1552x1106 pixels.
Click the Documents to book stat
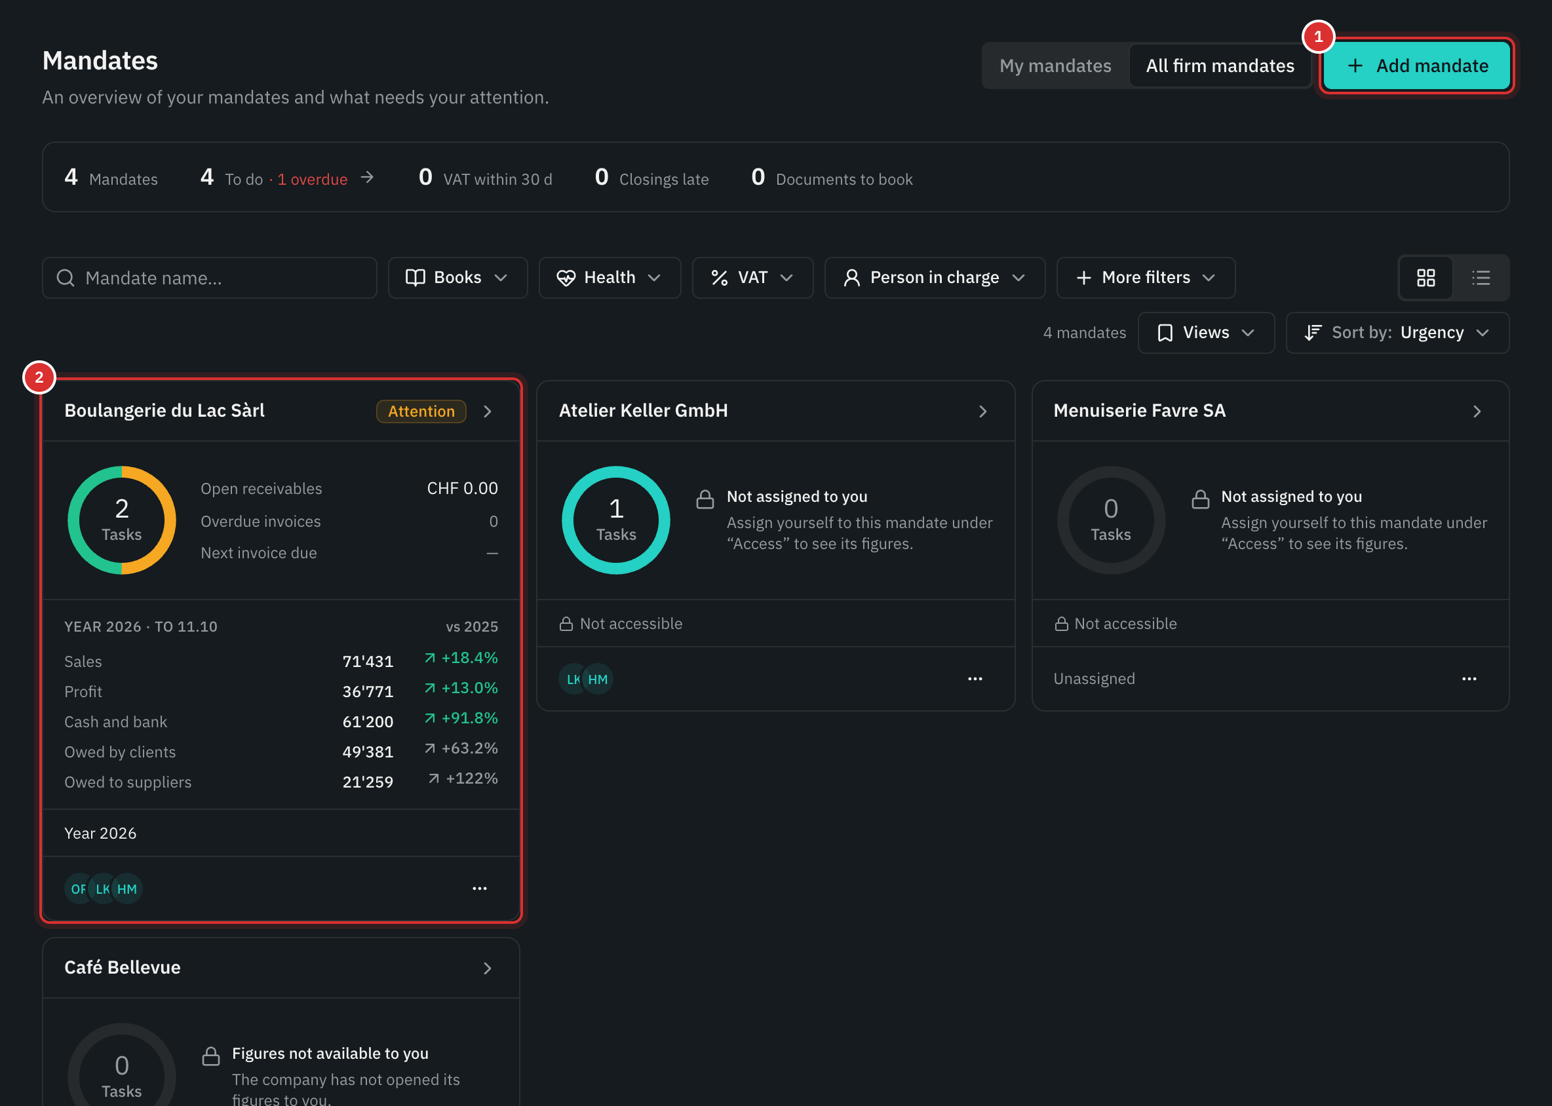tap(832, 178)
